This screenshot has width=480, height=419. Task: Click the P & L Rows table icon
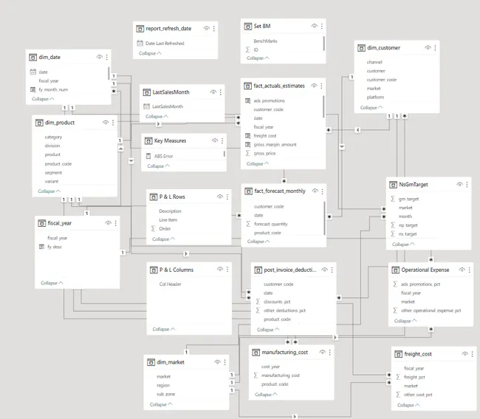pyautogui.click(x=154, y=197)
